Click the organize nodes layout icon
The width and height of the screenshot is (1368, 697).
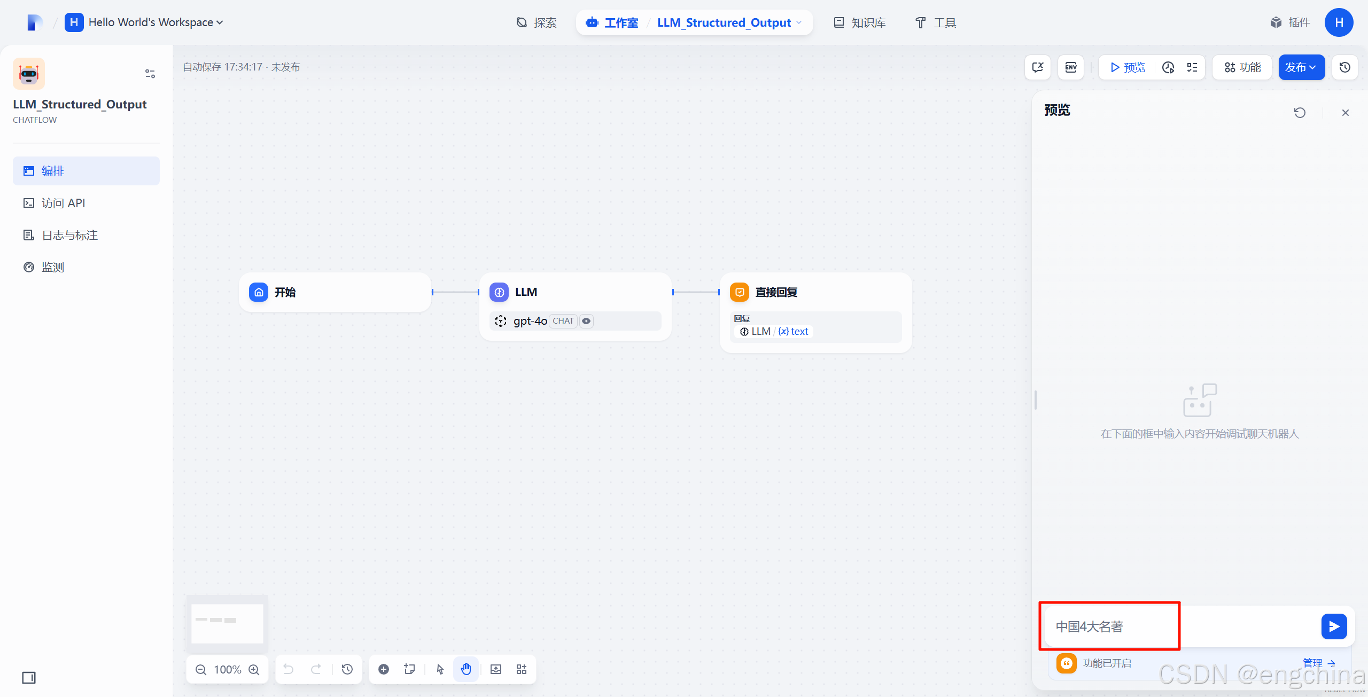(x=522, y=669)
